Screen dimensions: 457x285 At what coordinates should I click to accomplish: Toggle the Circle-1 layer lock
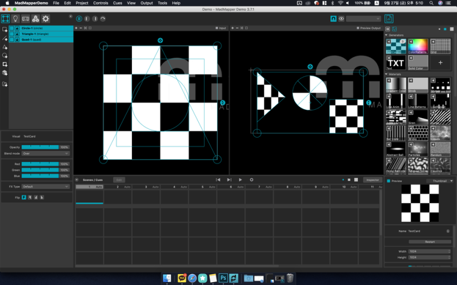pyautogui.click(x=17, y=28)
